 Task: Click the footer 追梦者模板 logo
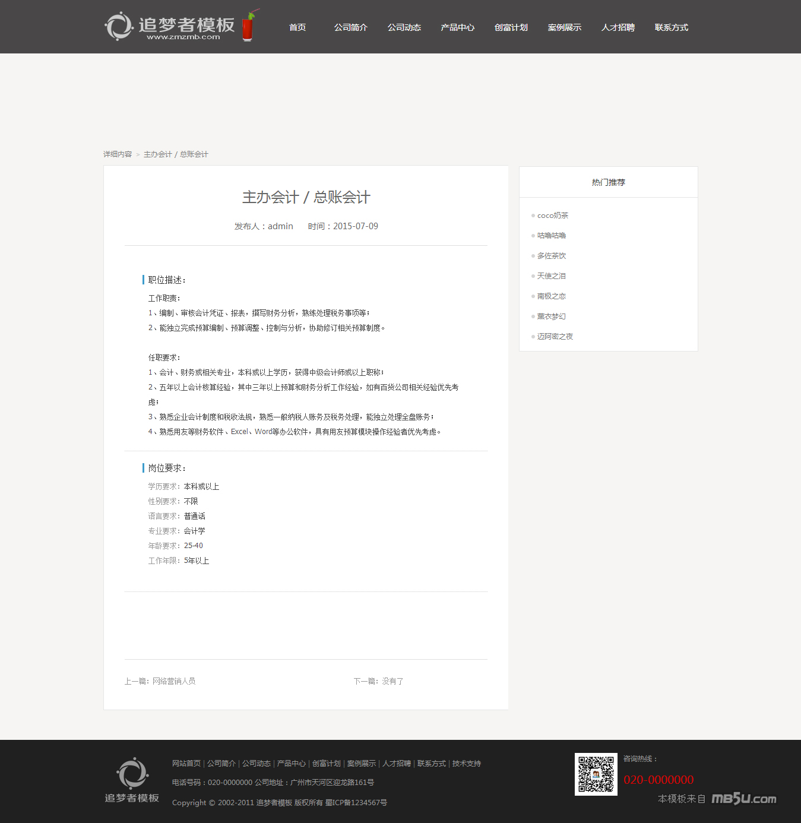(132, 780)
